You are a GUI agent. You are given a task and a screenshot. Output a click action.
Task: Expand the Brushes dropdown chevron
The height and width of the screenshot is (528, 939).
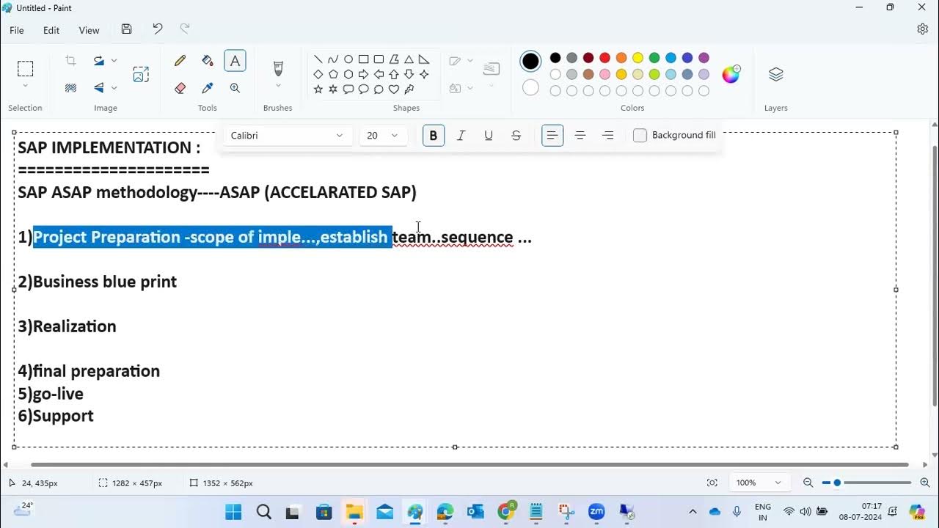(x=278, y=87)
